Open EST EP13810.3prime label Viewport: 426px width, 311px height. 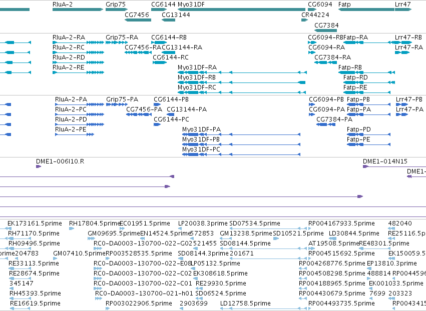coord(392,263)
